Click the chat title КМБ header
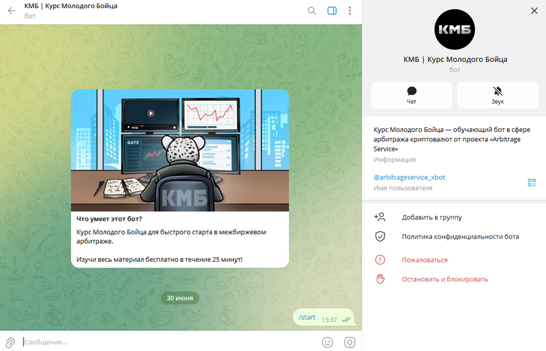This screenshot has height=351, width=546. pos(71,6)
